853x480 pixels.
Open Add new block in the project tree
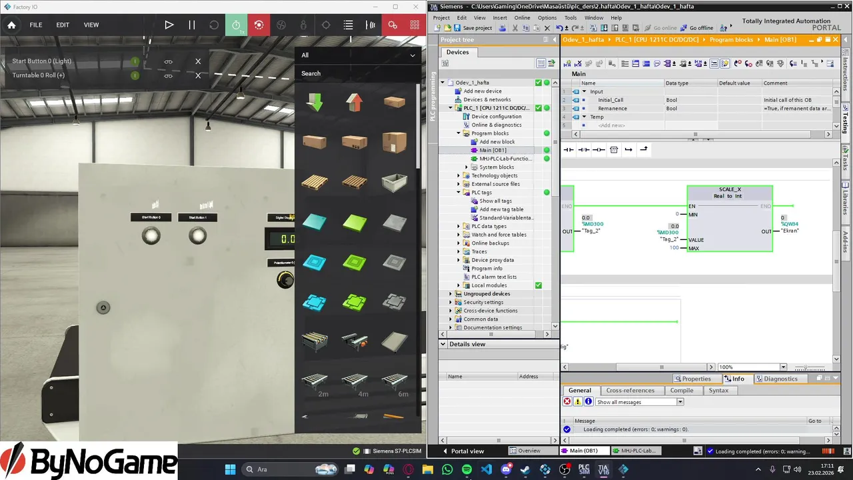click(497, 142)
